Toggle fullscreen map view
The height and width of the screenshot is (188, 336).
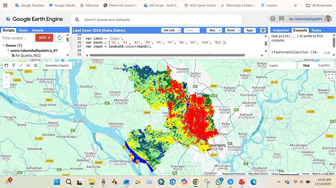(330, 76)
